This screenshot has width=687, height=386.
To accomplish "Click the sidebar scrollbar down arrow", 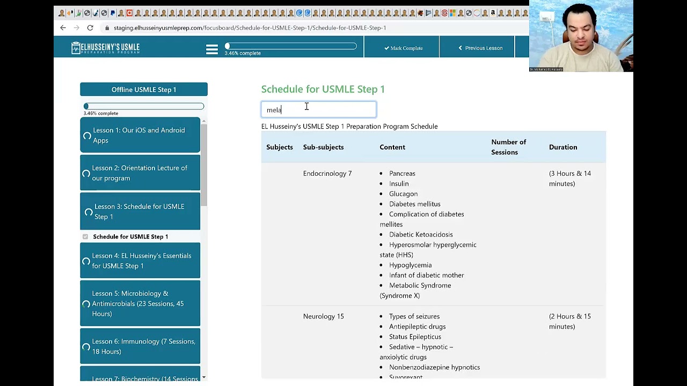I will point(203,377).
